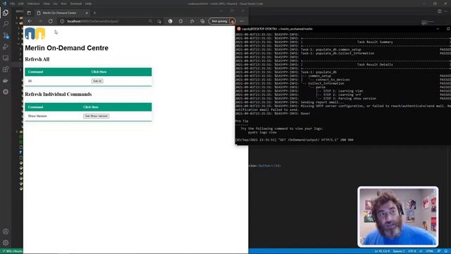Click the WSL: Ubuntu remote indicator
The width and height of the screenshot is (451, 254).
12,251
